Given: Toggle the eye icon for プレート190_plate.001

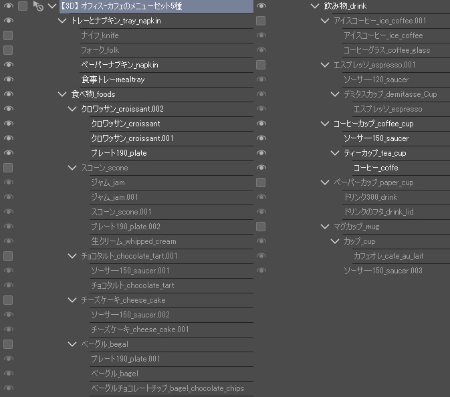Looking at the screenshot, I should point(8,358).
